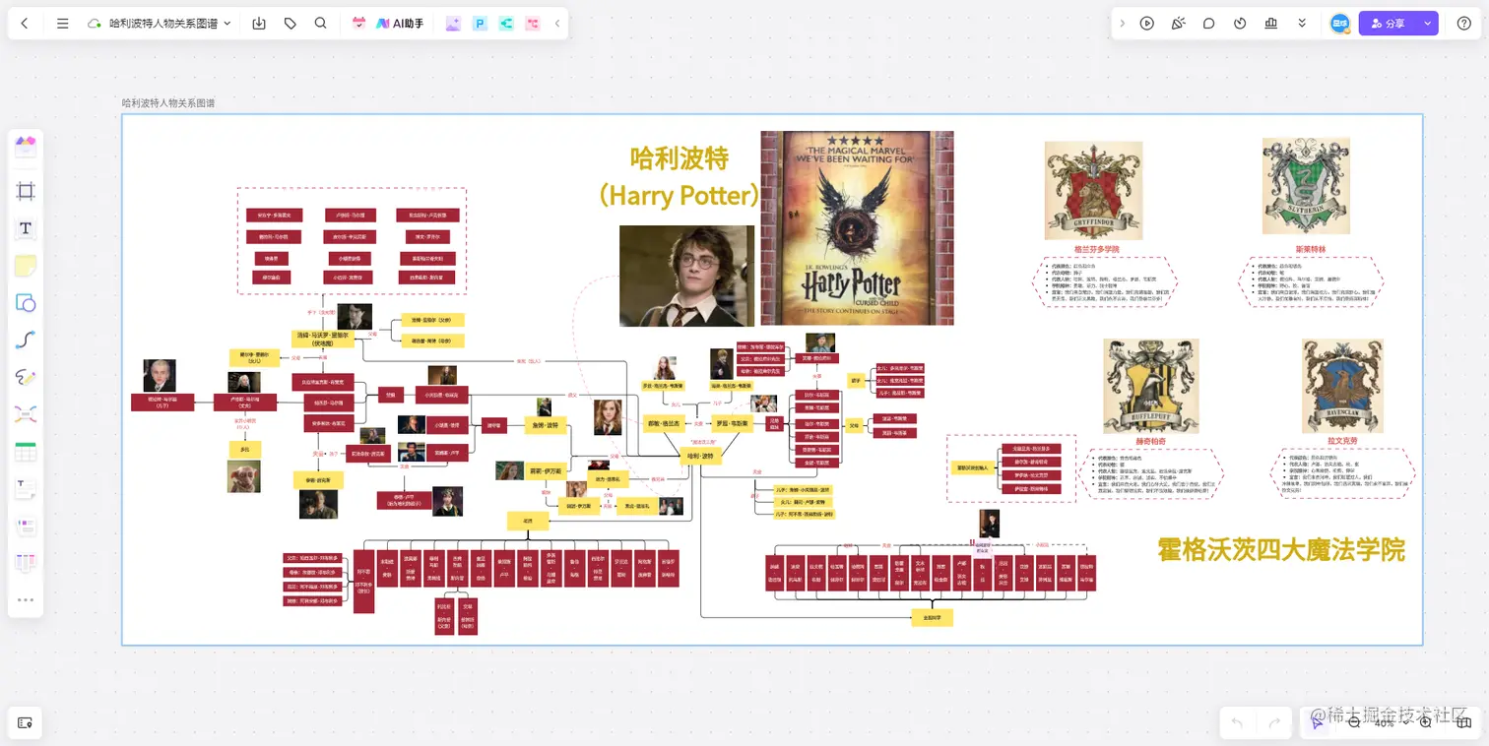1489x746 pixels.
Task: Select the yellow 多比 node
Action: [245, 449]
